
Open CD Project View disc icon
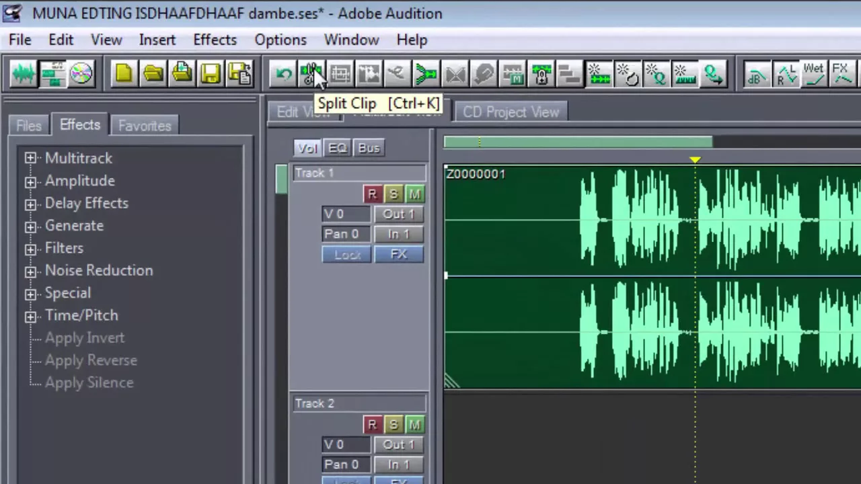81,73
